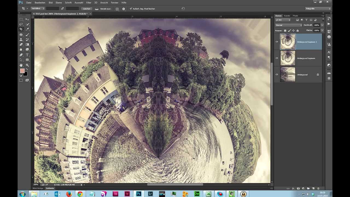This screenshot has height=197, width=350.
Task: Open the Info panel icon
Action: (329, 37)
